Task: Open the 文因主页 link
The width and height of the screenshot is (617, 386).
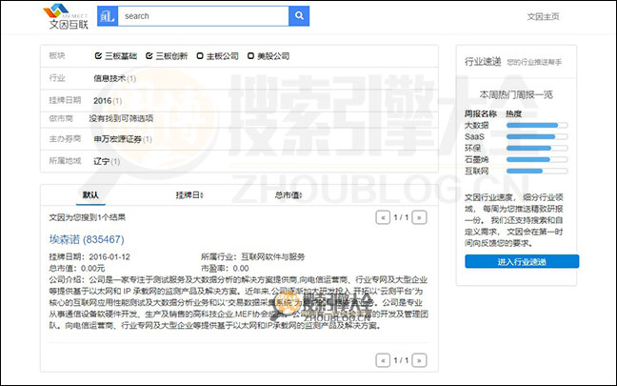Action: (543, 16)
